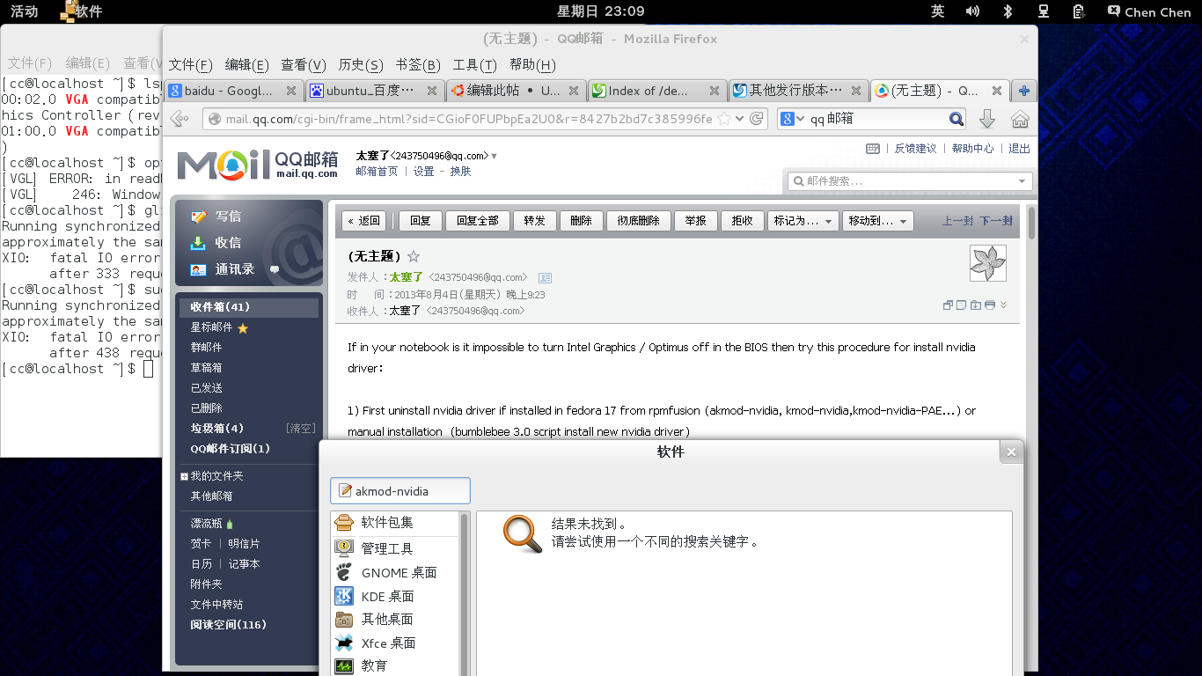
Task: Click the Software category list scrollbar
Action: point(465,594)
